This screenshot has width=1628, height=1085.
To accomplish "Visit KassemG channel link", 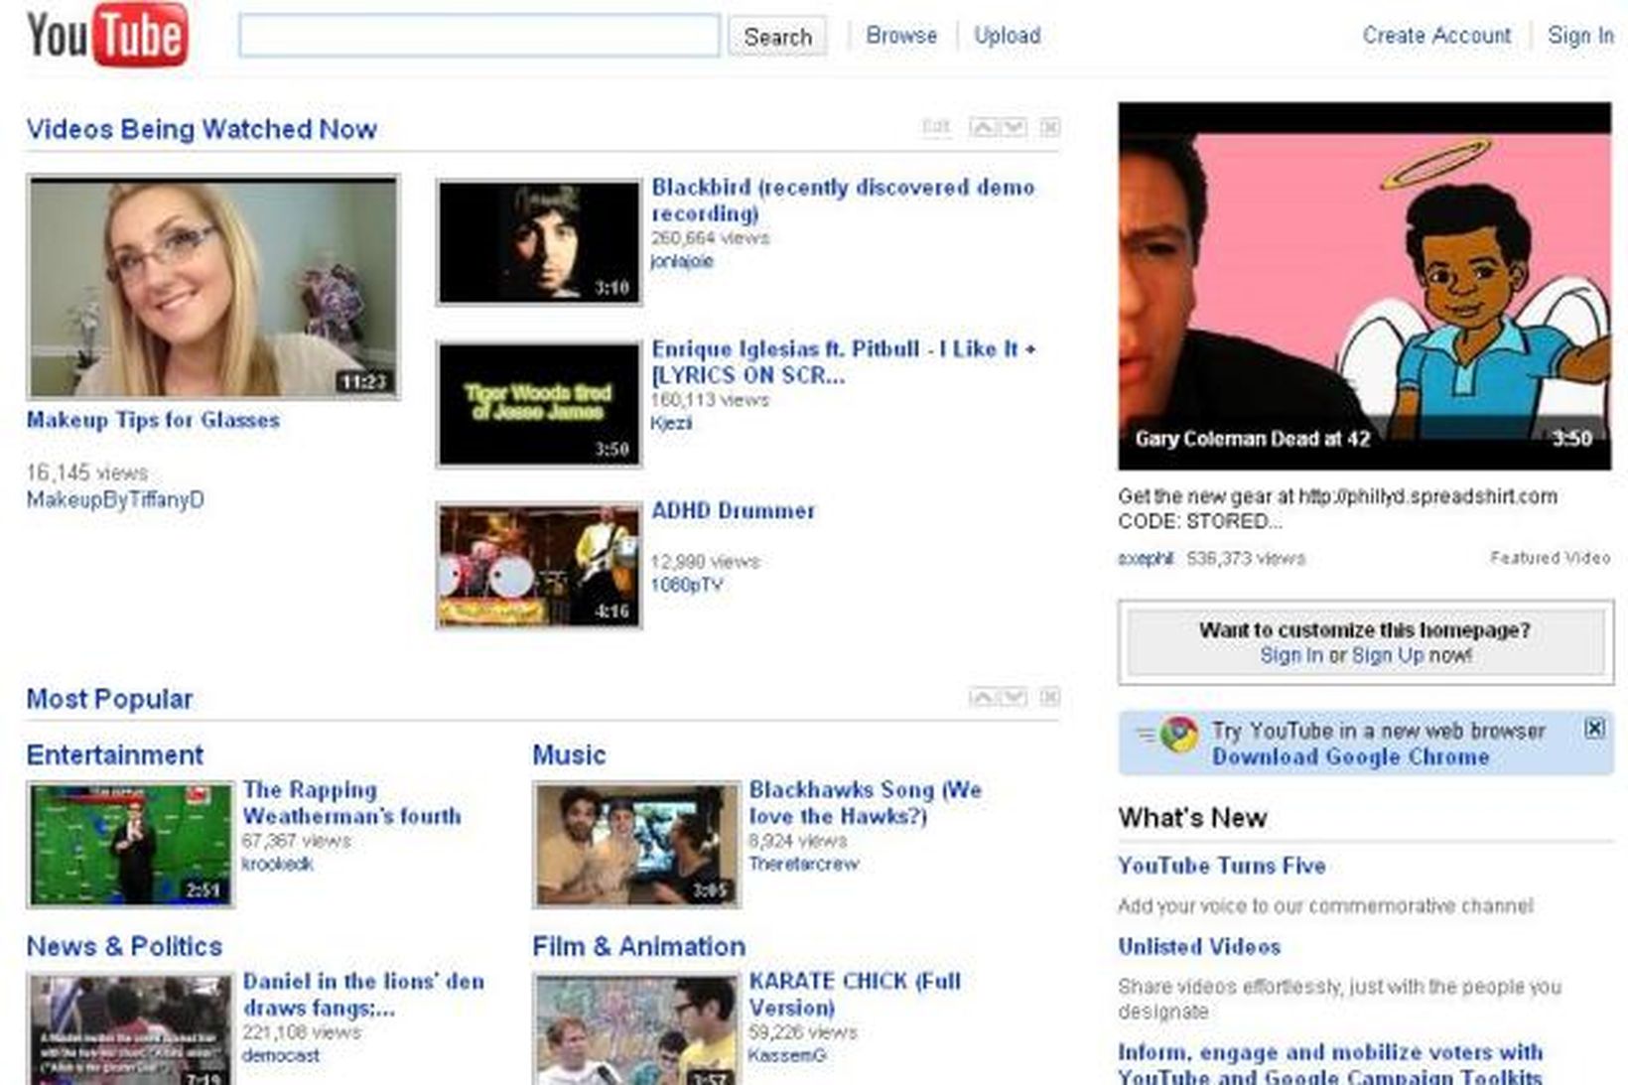I will click(x=787, y=1055).
